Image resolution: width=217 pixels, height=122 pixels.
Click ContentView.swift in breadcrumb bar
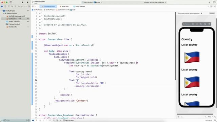[x=62, y=10]
